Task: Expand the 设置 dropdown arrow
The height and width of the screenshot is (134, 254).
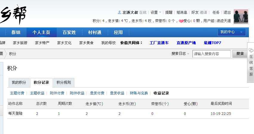Action: [x=160, y=13]
